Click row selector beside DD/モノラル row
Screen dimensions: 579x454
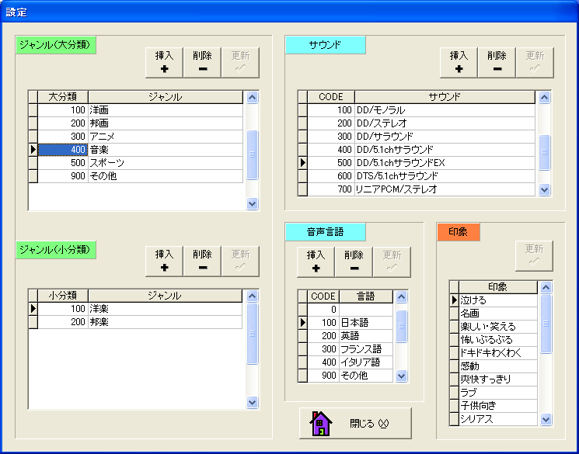click(303, 110)
